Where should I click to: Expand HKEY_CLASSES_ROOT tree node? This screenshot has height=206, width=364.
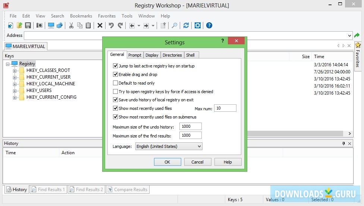15,71
